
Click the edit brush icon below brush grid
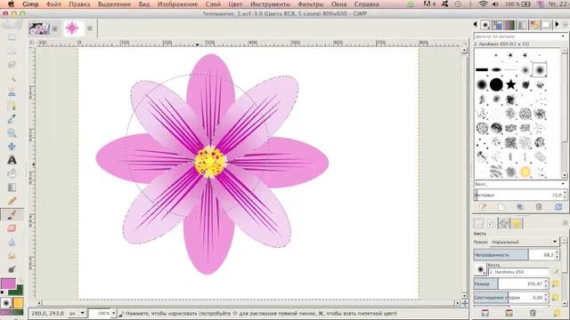(483, 207)
